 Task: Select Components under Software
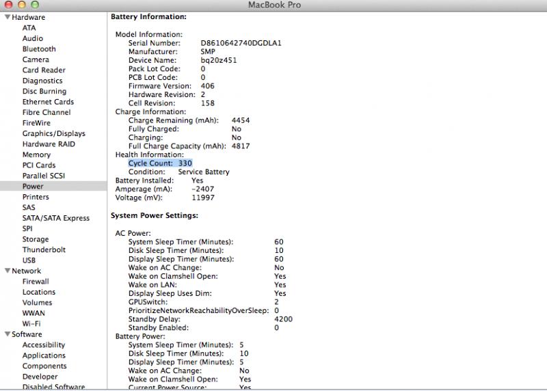[x=44, y=366]
